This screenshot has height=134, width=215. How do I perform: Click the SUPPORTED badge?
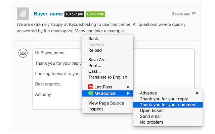tap(95, 14)
